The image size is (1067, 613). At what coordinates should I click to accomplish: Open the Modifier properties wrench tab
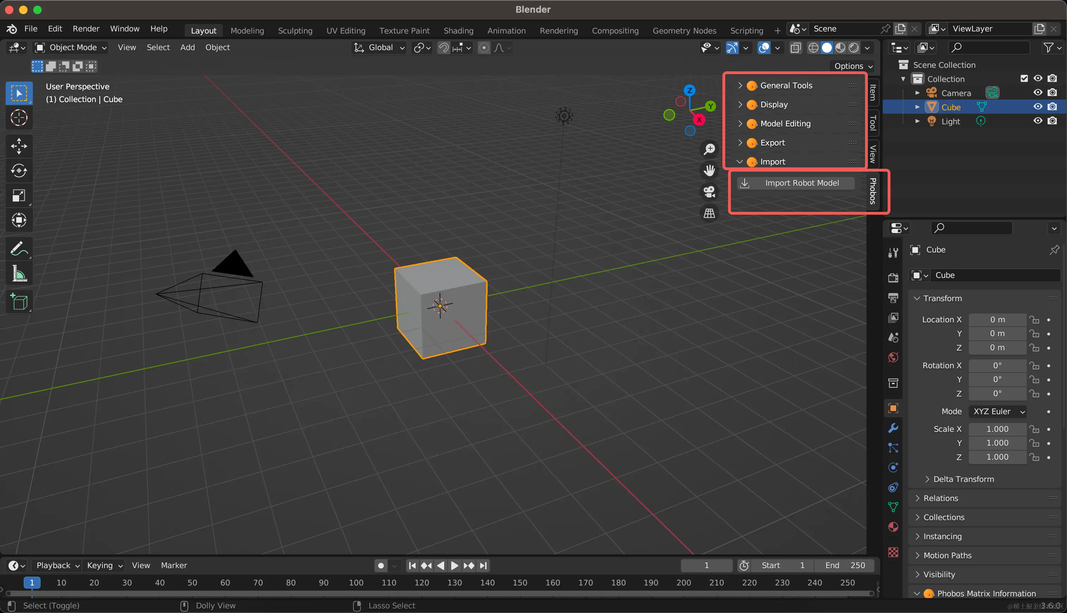pyautogui.click(x=893, y=428)
